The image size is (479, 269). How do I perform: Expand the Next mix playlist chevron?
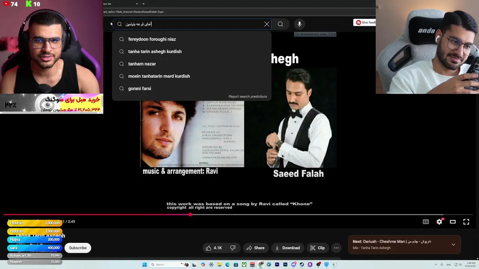click(x=453, y=244)
